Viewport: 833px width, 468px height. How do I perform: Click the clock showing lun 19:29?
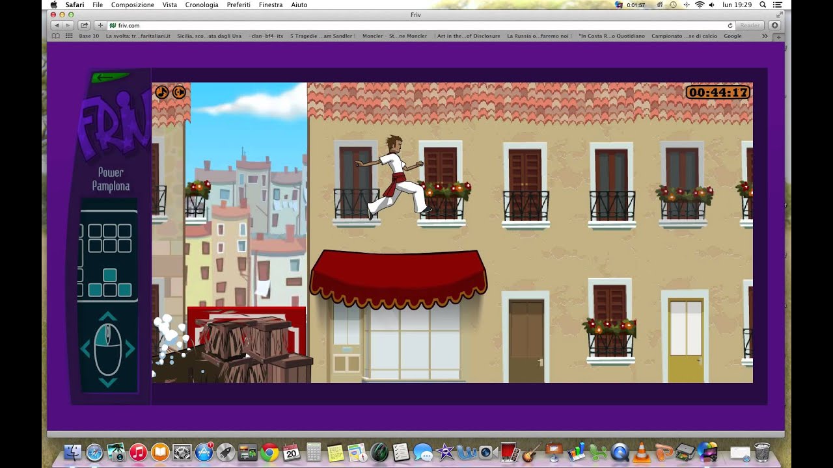736,5
